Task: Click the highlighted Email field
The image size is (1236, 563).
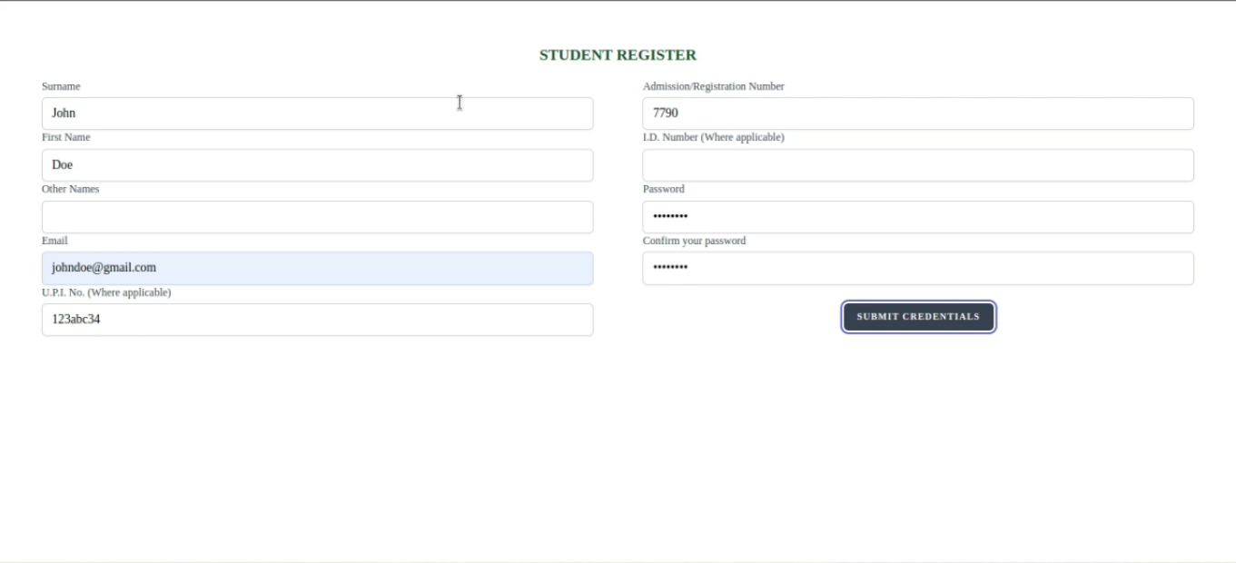Action: click(317, 268)
